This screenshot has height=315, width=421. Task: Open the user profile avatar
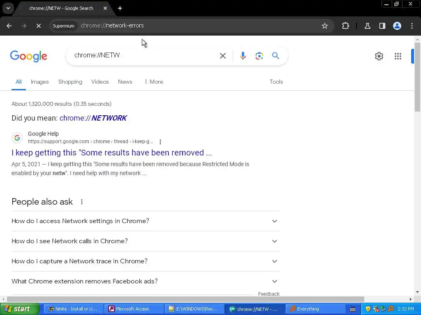pos(397,26)
